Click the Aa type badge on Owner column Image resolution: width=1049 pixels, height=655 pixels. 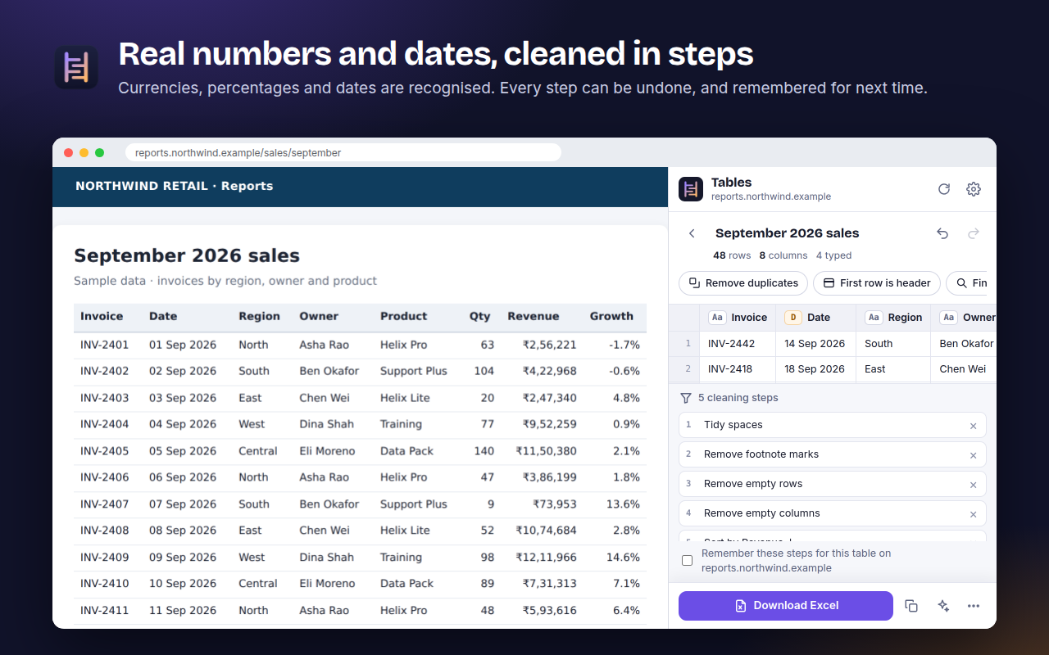pyautogui.click(x=949, y=318)
